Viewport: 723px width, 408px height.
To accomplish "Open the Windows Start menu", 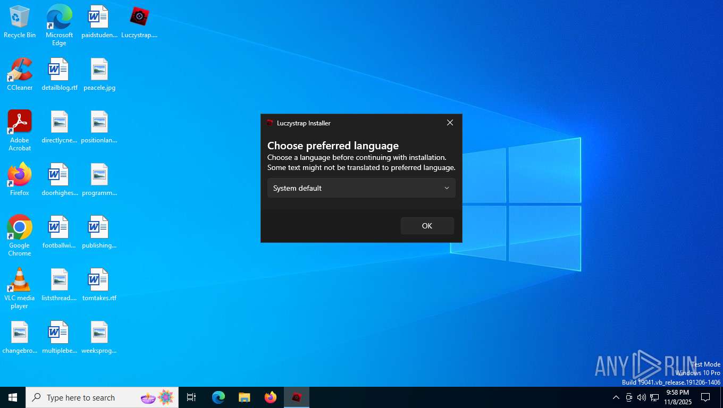I will click(13, 397).
